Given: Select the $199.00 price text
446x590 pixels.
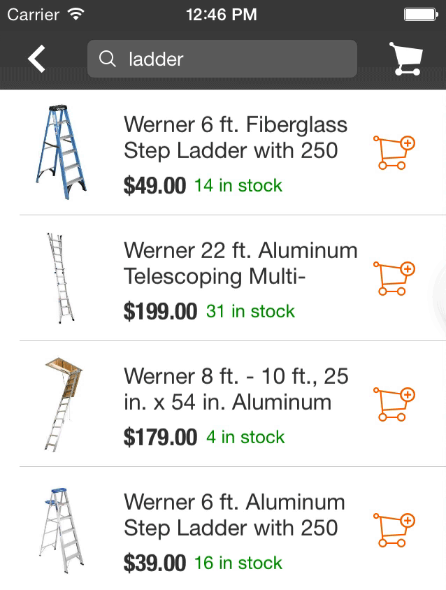Looking at the screenshot, I should (x=160, y=312).
